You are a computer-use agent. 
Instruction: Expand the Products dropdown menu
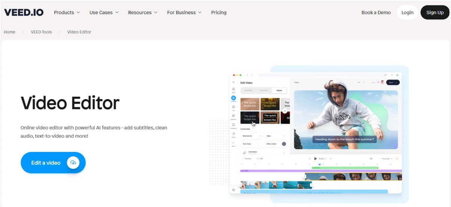67,12
